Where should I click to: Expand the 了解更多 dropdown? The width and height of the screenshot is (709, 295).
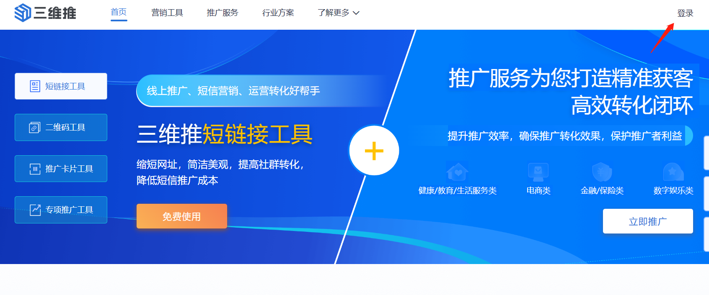tap(339, 13)
